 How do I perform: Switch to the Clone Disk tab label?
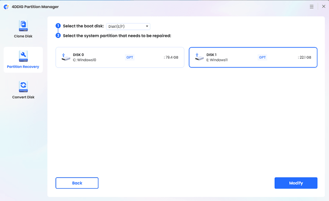[x=23, y=36]
